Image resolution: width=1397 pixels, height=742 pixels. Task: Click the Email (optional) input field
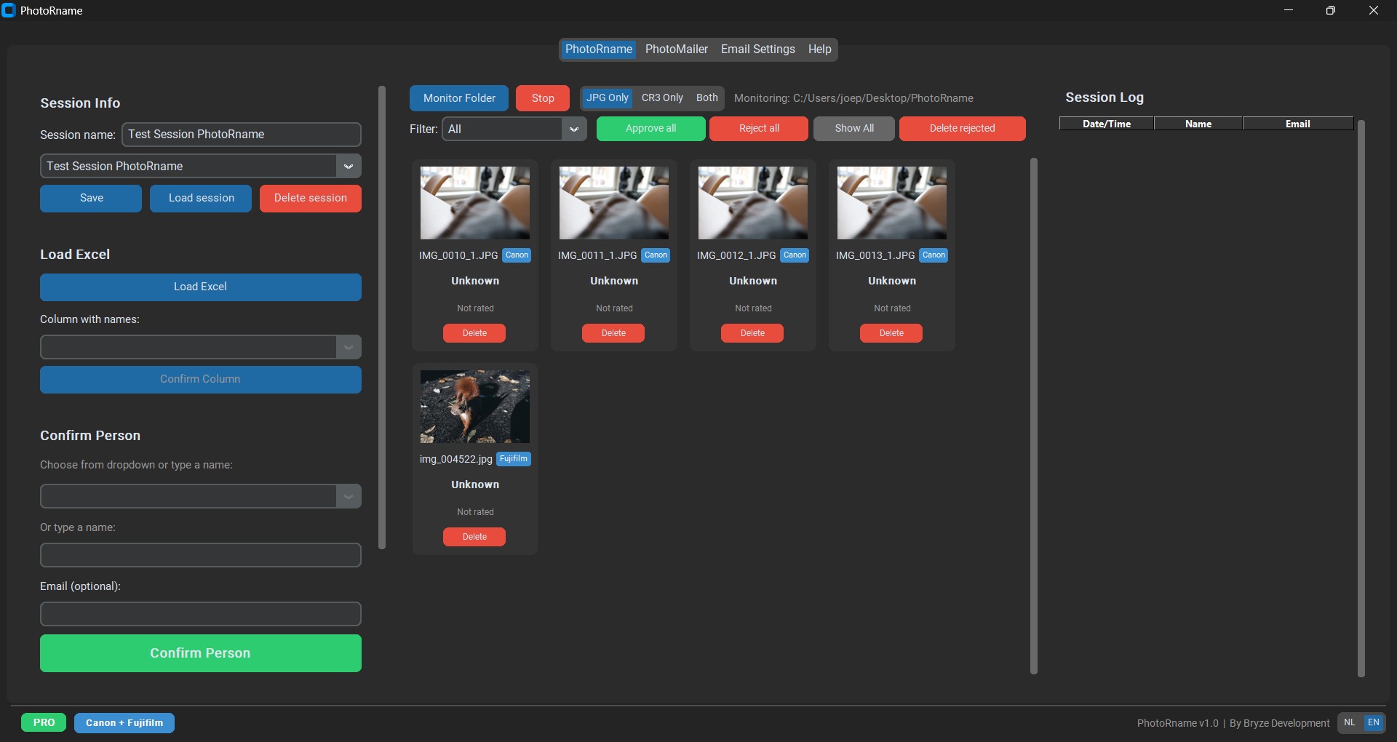click(201, 614)
